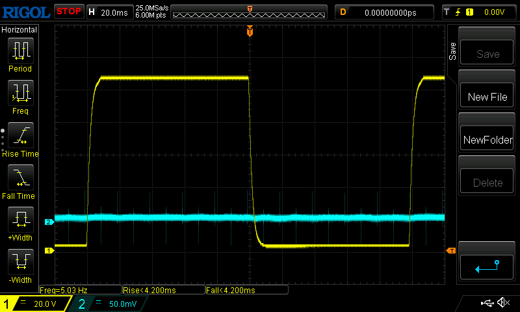Image resolution: width=520 pixels, height=312 pixels.
Task: Toggle the STOP run state indicator
Action: [69, 12]
